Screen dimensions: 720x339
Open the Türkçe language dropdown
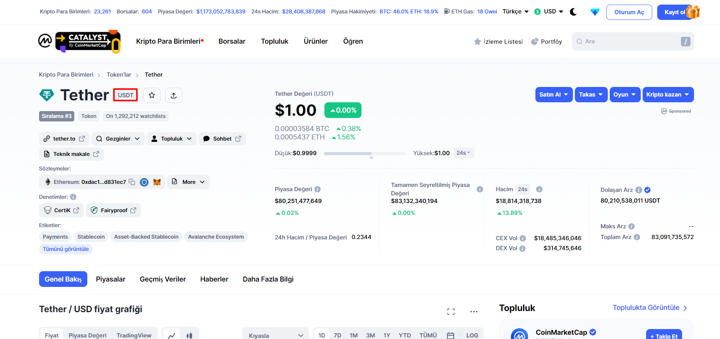pos(515,11)
